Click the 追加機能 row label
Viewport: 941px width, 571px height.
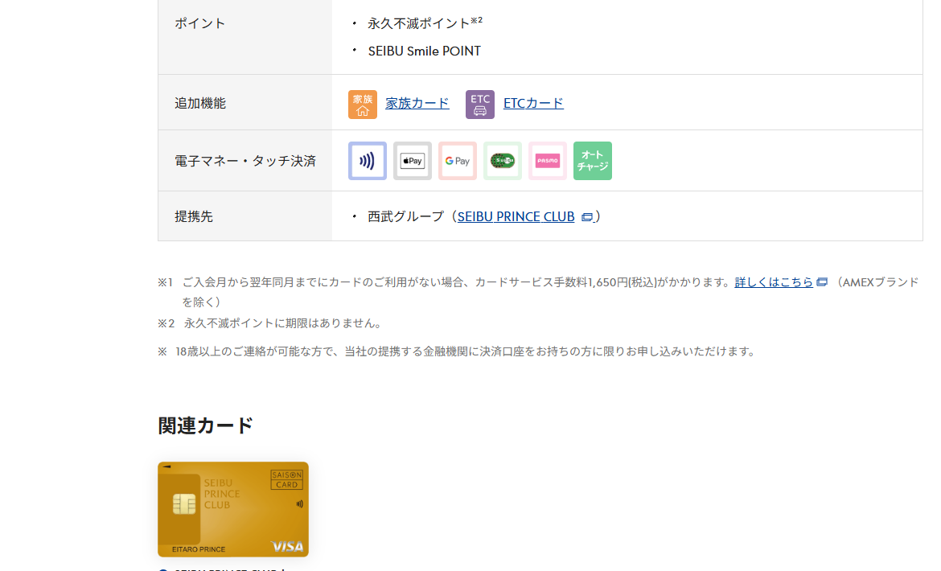click(199, 103)
